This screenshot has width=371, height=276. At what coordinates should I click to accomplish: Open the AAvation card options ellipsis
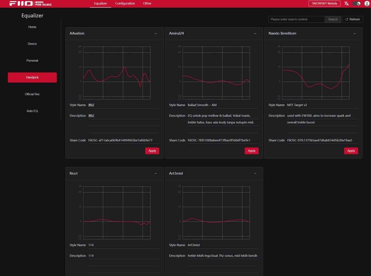(x=156, y=33)
